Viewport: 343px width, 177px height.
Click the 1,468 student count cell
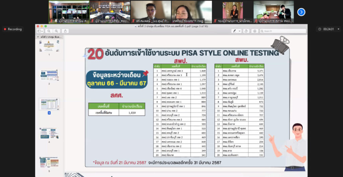coord(199,71)
